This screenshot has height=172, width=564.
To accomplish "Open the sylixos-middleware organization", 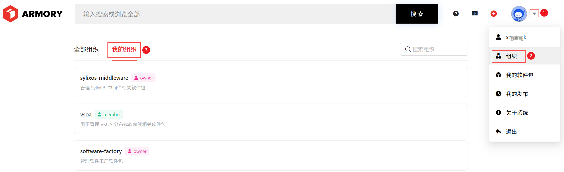I will pos(271,82).
